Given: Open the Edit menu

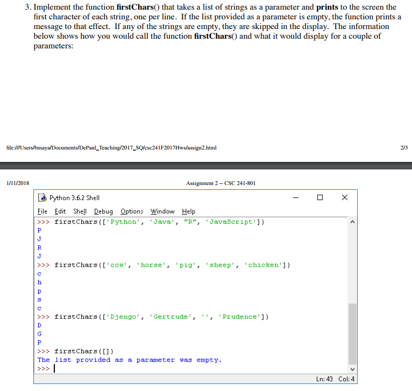Looking at the screenshot, I should [x=60, y=211].
